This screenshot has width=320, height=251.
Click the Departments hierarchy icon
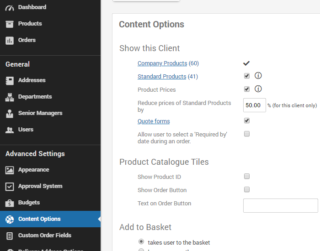10,97
